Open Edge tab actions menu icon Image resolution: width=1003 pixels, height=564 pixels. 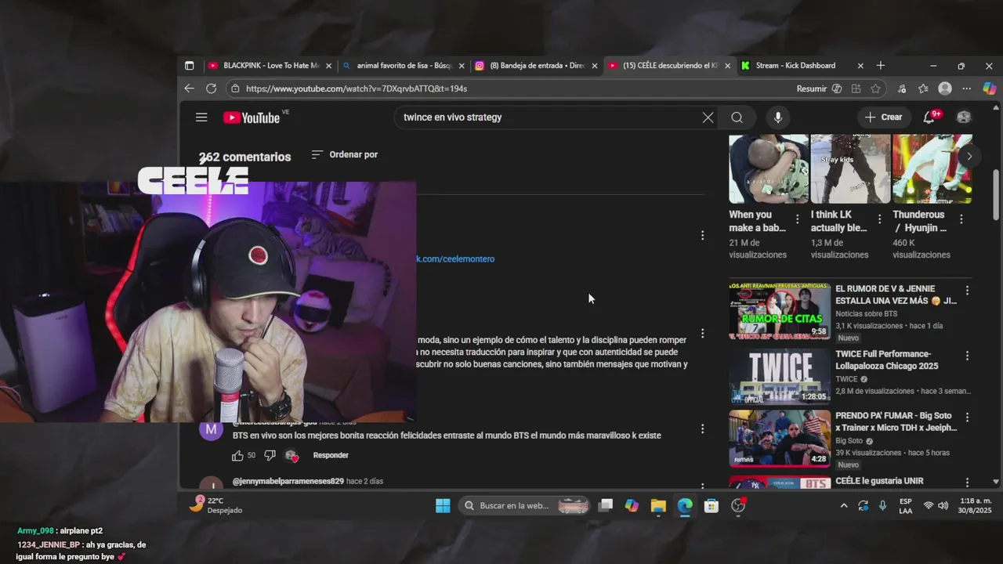tap(189, 66)
